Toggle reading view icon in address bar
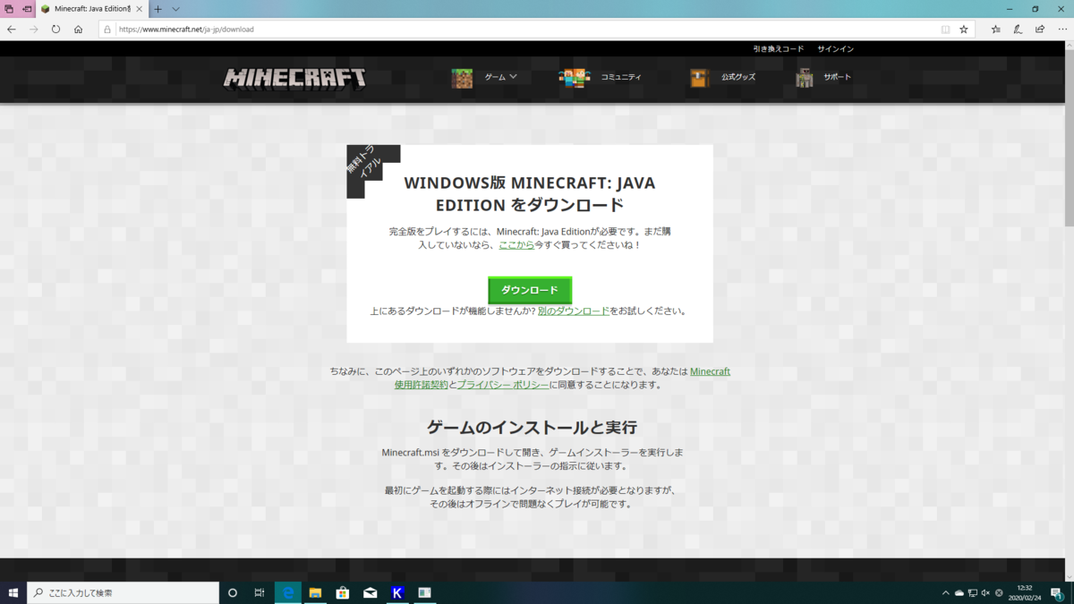 click(945, 29)
